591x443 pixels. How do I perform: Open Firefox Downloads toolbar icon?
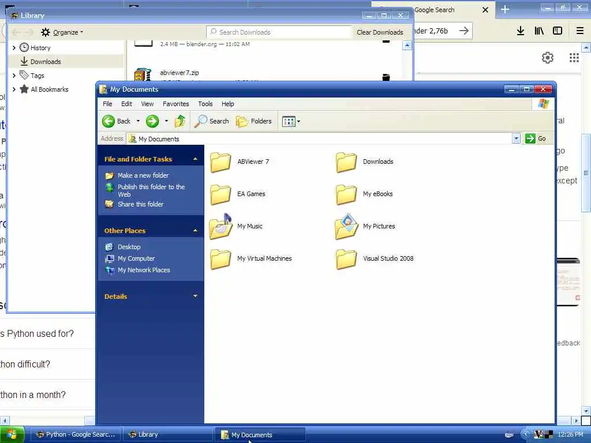[521, 31]
